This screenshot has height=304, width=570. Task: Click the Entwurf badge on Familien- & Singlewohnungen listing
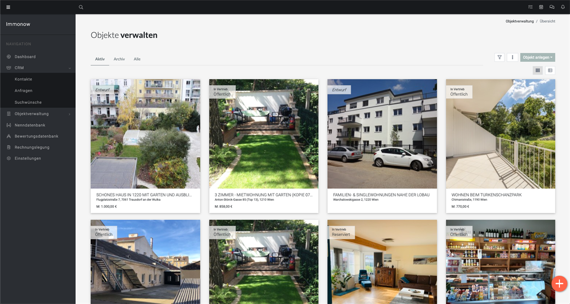339,90
